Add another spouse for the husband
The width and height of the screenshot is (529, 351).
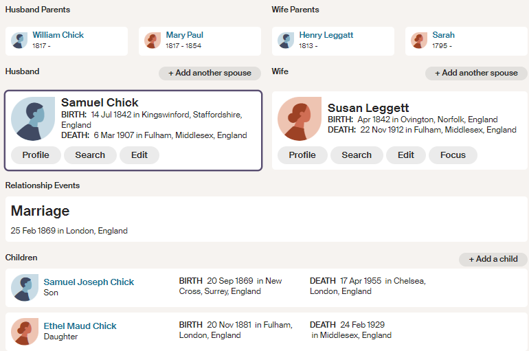pyautogui.click(x=210, y=73)
